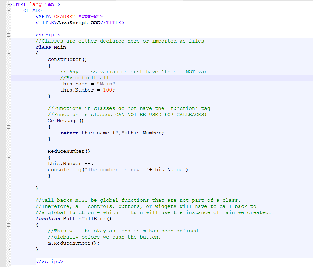This screenshot has height=267, width=313.
Task: Click the '<TITLE>JavaScript OOC</TITLE>' line
Action: click(80, 23)
